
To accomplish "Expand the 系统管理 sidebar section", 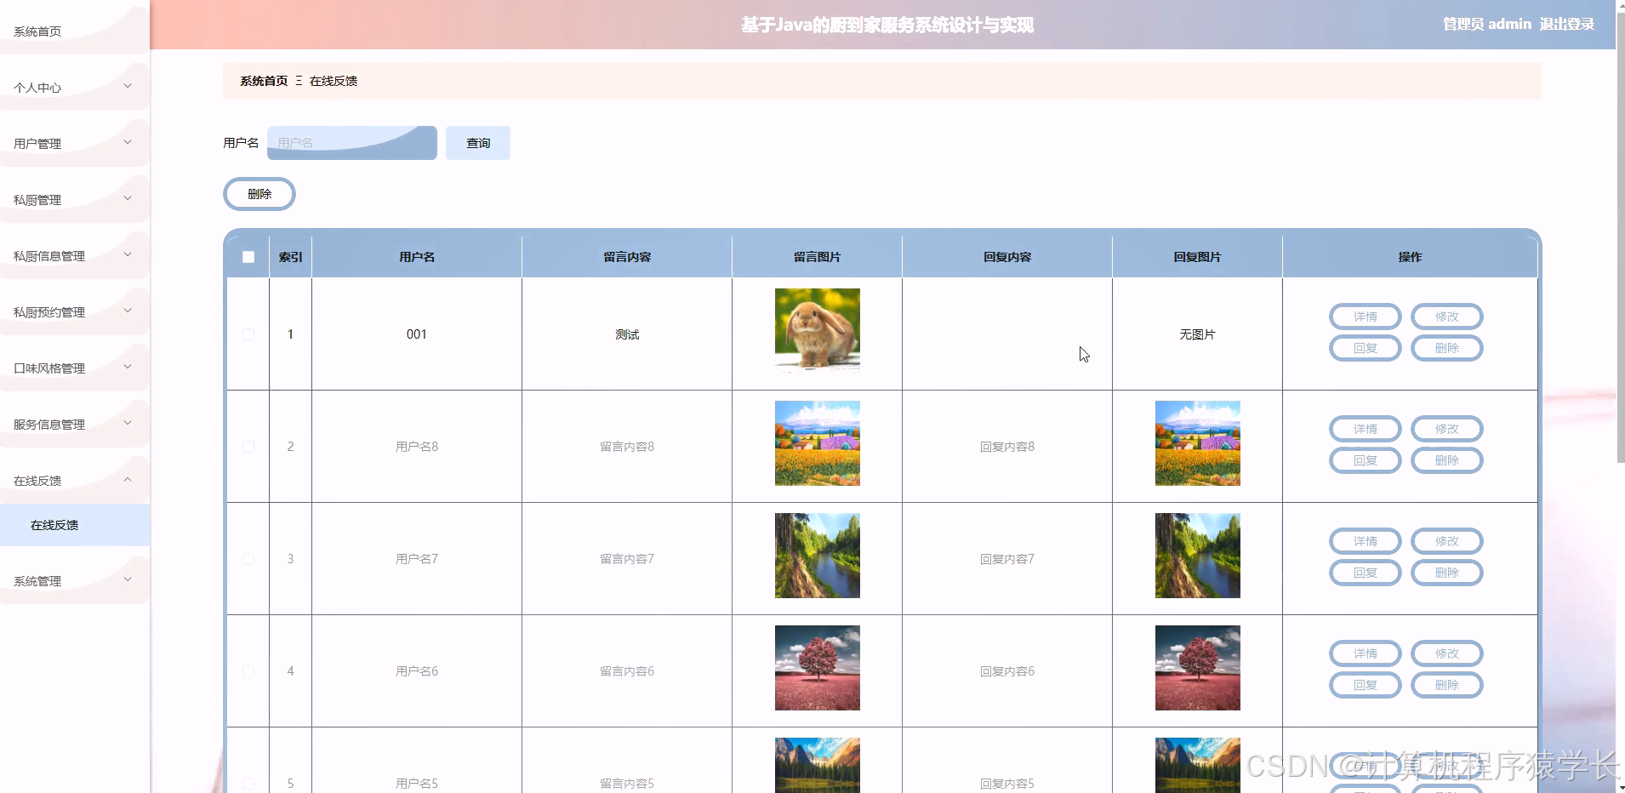I will 74,581.
